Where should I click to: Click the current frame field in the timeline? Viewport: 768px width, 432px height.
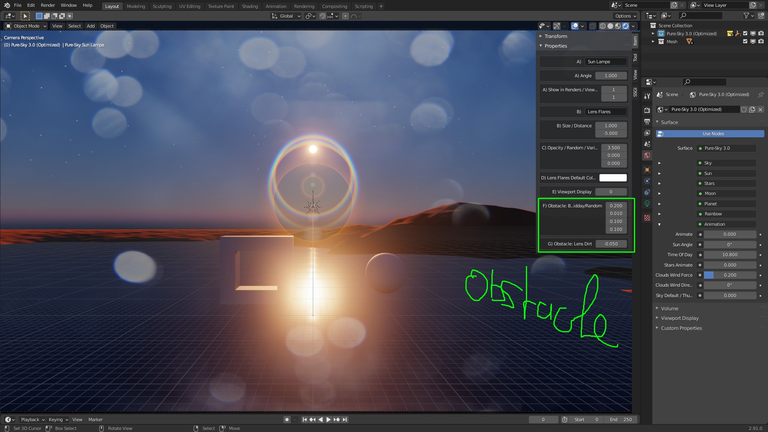[543, 420]
